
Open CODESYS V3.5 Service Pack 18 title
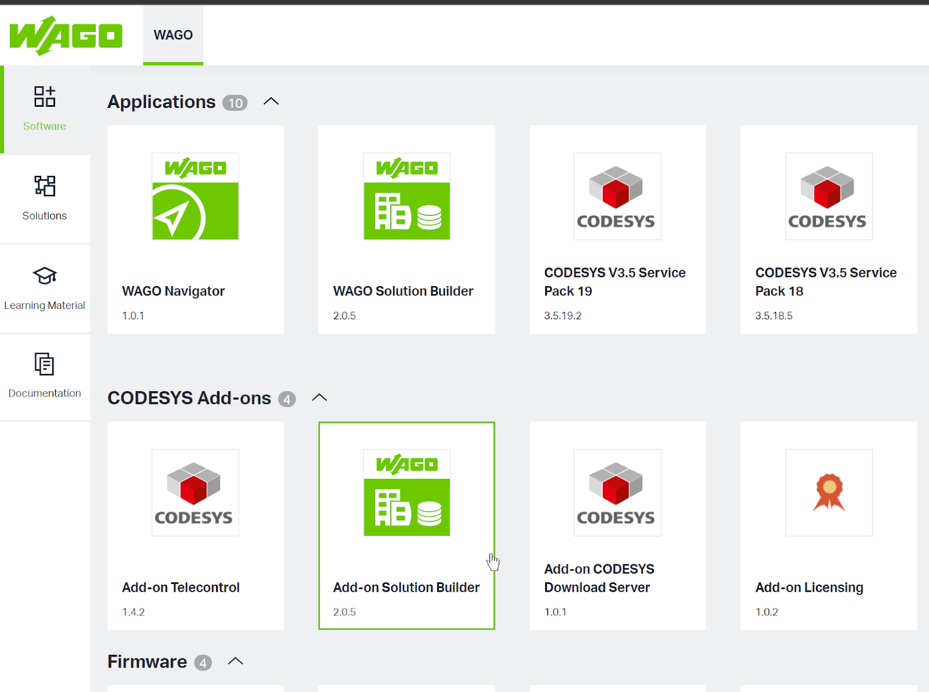pos(826,282)
